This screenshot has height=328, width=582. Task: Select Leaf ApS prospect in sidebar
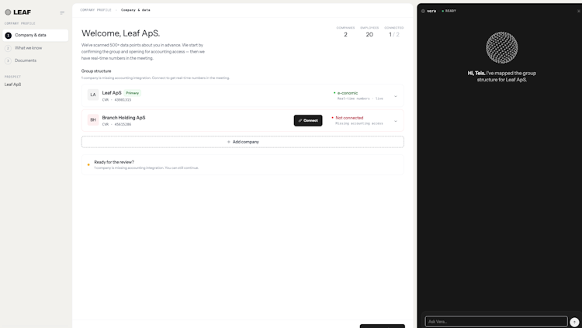tap(12, 85)
